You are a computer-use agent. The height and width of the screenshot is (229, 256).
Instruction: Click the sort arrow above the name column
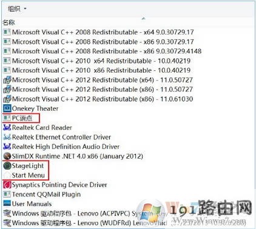pyautogui.click(x=143, y=19)
